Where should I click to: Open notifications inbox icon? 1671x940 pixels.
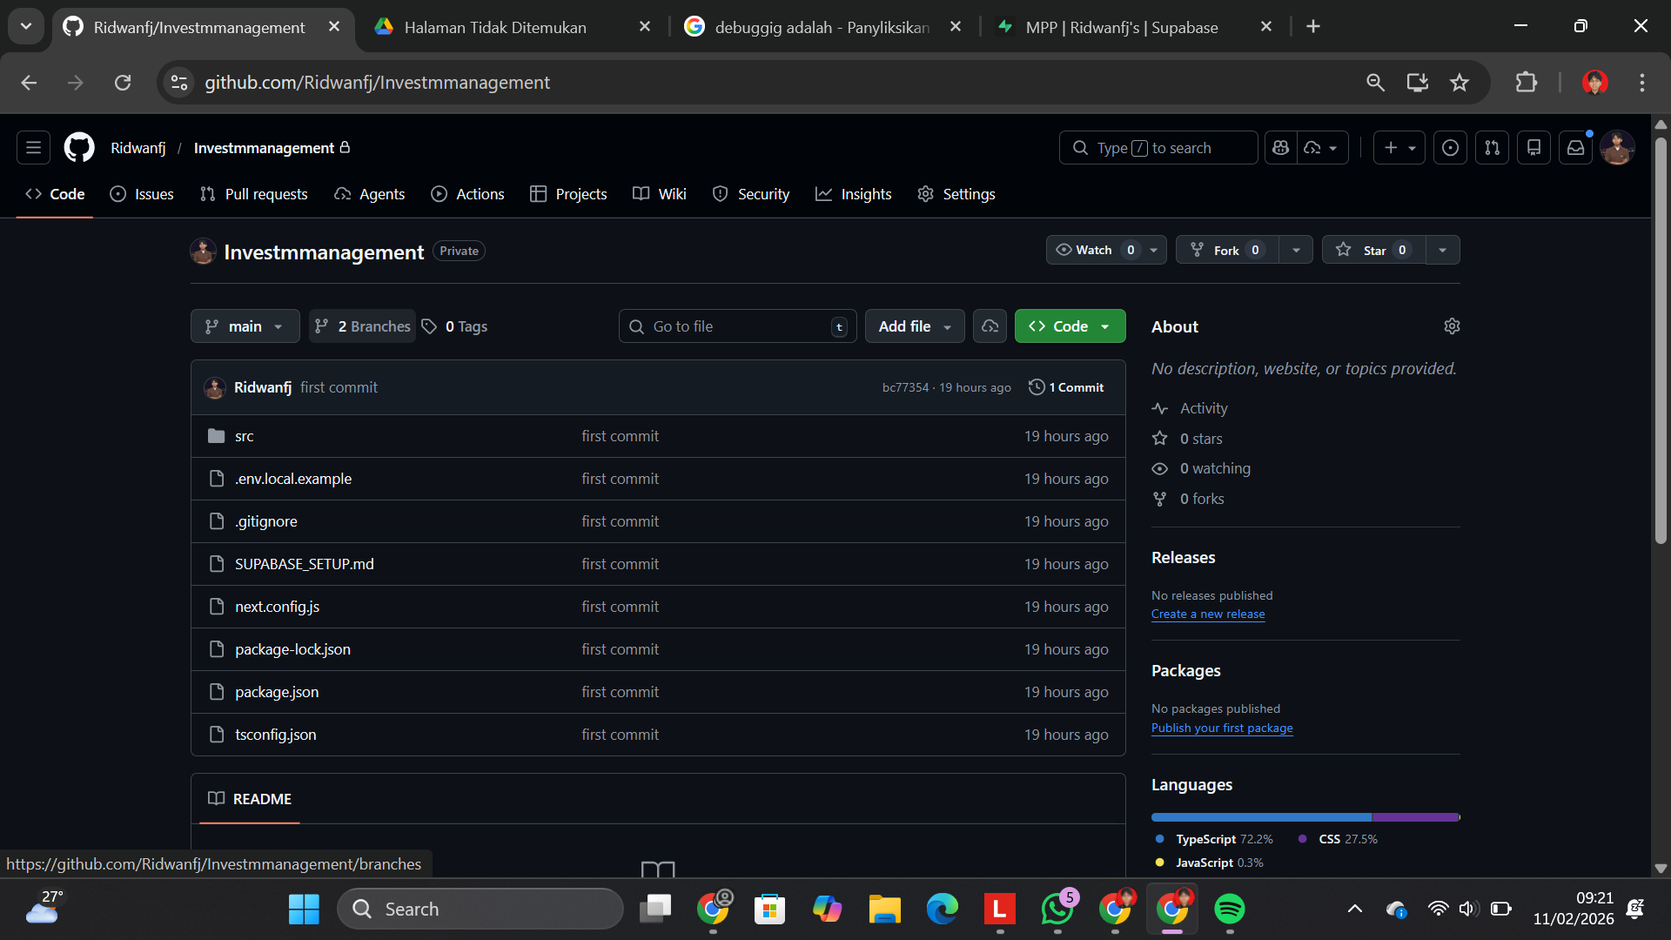point(1575,148)
